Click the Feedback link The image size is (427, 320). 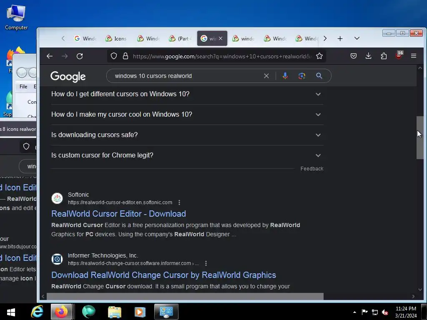point(312,169)
